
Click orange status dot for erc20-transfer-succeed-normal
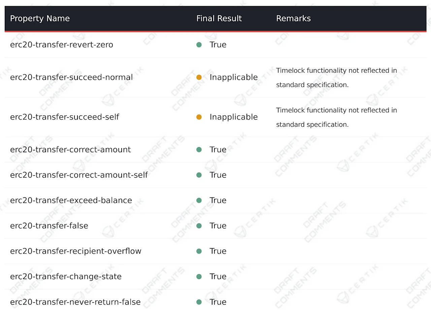coord(199,77)
